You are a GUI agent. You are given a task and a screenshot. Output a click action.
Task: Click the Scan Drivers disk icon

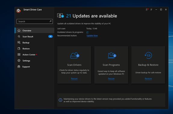point(75,55)
